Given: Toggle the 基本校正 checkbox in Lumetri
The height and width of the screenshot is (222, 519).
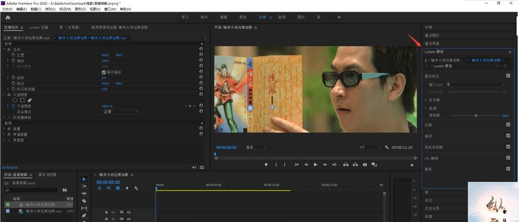Looking at the screenshot, I should [508, 76].
